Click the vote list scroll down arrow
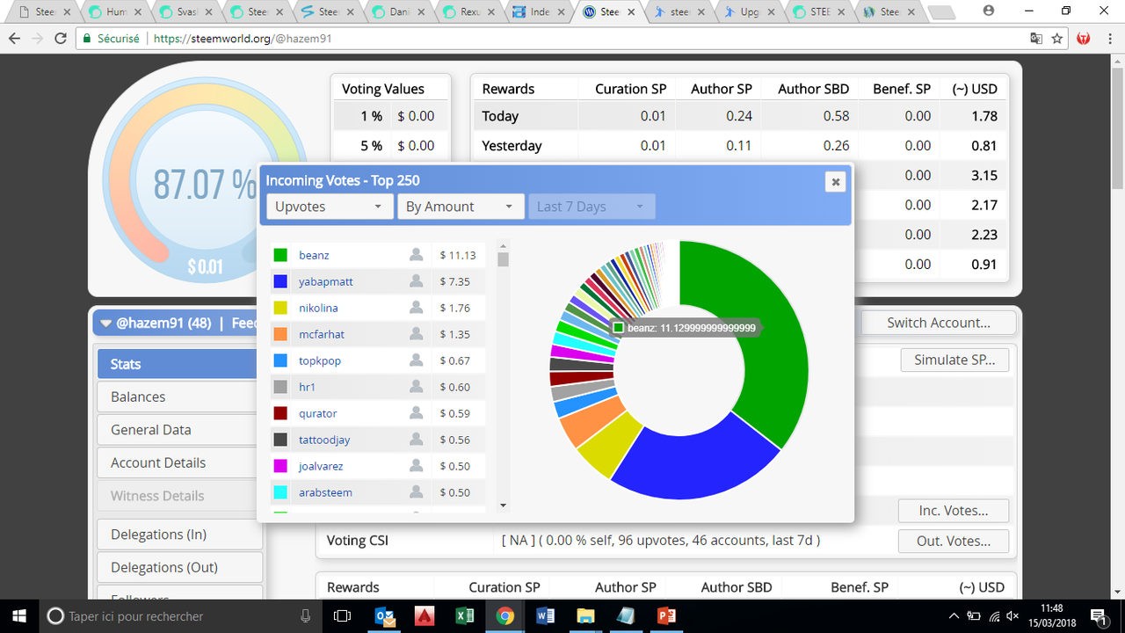 pyautogui.click(x=503, y=506)
